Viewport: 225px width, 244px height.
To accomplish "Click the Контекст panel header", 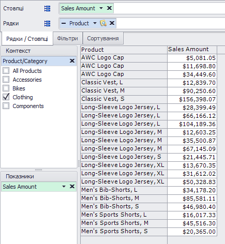I will click(x=39, y=51).
